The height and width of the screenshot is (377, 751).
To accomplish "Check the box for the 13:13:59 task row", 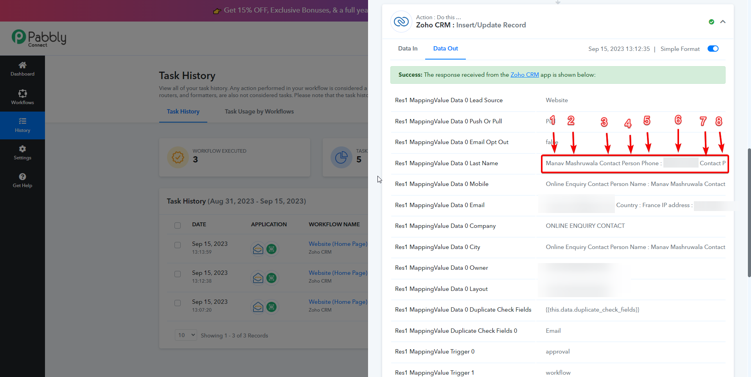I will tap(178, 245).
